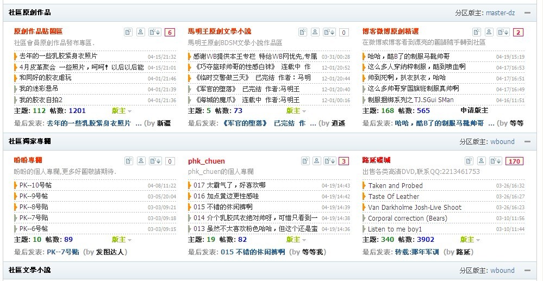Open thread 015 不错的休闲裤啊 in list
The height and width of the screenshot is (281, 543).
[223, 207]
